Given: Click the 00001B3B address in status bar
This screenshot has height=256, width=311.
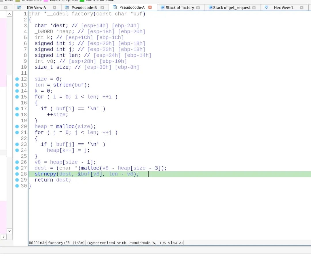Looking at the screenshot, I should click(38, 243).
